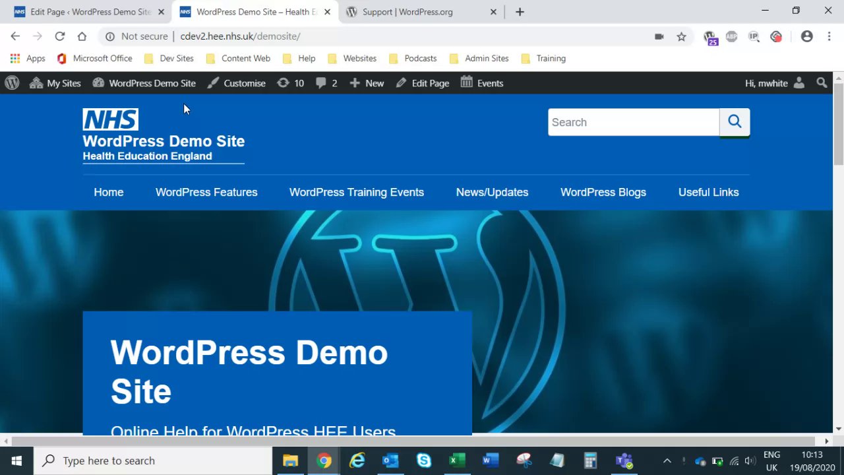Open Word from the taskbar

(491, 460)
